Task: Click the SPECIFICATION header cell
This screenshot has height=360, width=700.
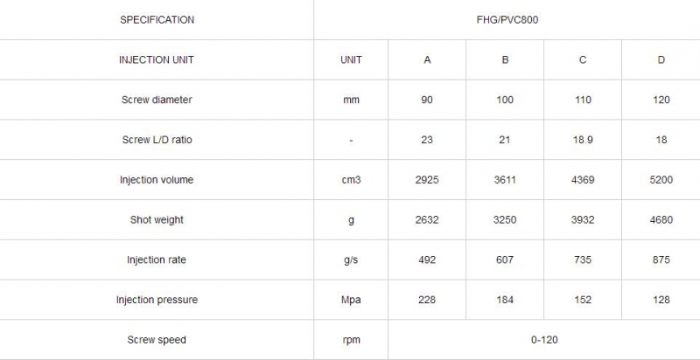Action: coord(157,20)
